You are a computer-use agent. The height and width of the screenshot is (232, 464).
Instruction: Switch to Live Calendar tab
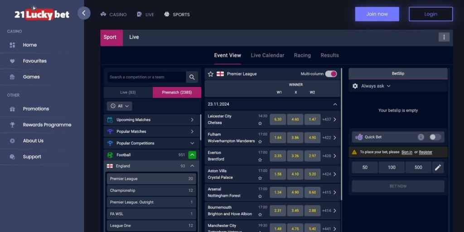[267, 55]
